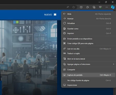Add this page to favorites star
The width and height of the screenshot is (116, 95).
point(73,7)
